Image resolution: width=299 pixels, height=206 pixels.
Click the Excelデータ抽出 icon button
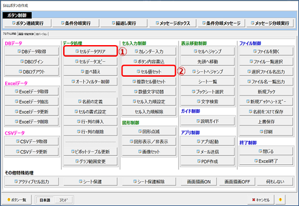32,102
